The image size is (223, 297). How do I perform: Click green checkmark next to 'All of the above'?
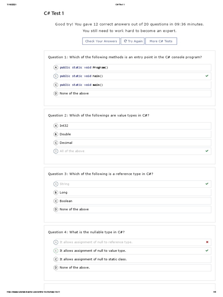207,151
